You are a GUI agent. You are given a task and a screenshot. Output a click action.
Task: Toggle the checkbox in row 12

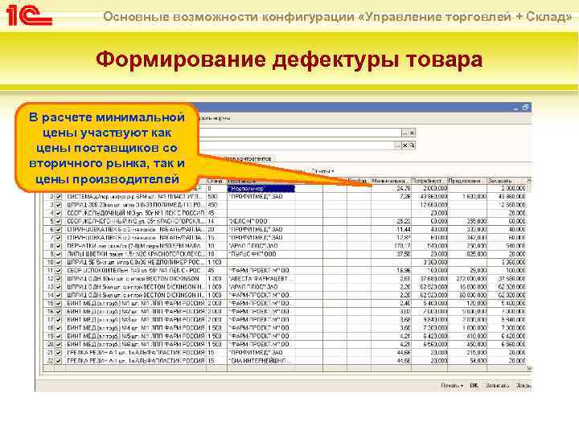click(59, 279)
